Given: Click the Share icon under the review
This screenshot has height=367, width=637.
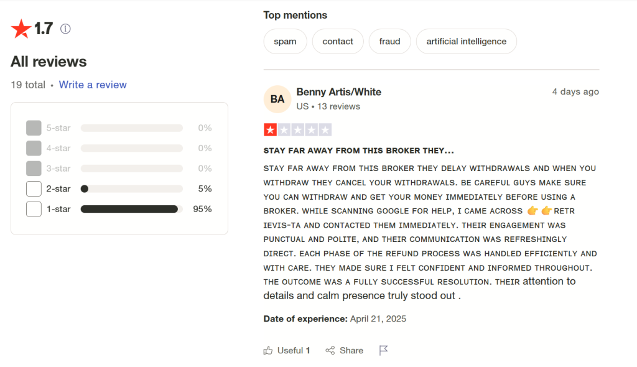Looking at the screenshot, I should 330,350.
